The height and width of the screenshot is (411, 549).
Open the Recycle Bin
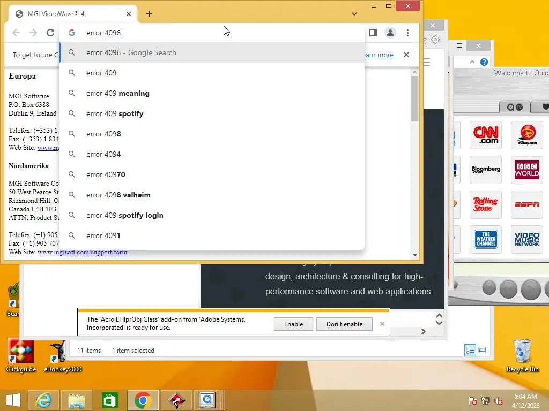tap(522, 356)
